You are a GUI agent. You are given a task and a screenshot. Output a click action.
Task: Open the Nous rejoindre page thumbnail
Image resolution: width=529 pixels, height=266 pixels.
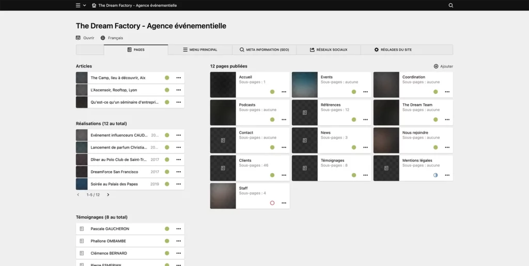386,140
